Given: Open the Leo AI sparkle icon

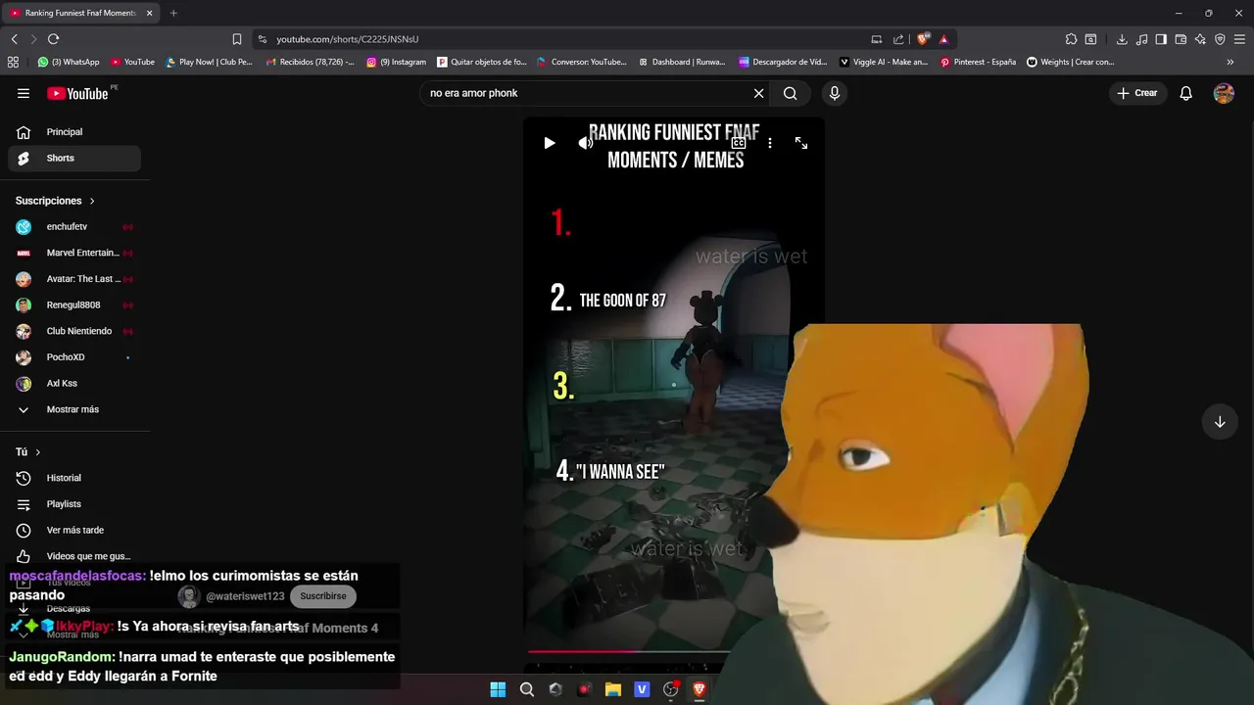Looking at the screenshot, I should (1200, 39).
